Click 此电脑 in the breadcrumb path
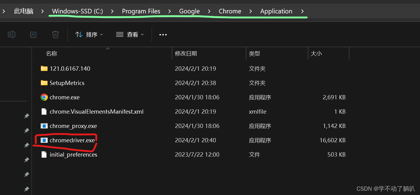Viewport: 420px width, 195px height. tap(23, 11)
